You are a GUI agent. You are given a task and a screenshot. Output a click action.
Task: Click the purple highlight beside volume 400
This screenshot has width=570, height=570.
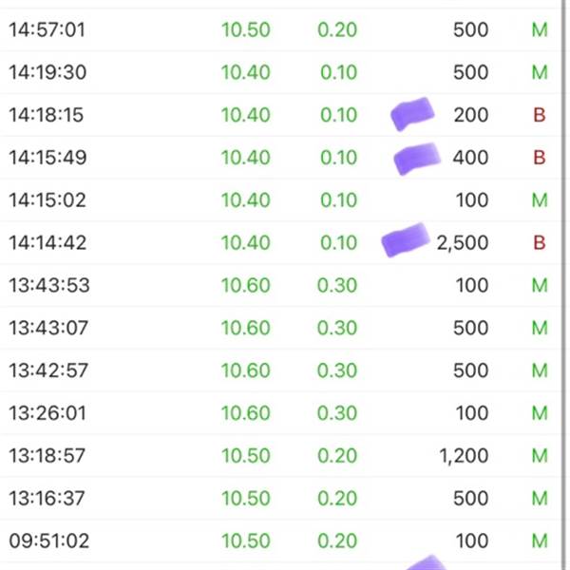pos(417,157)
